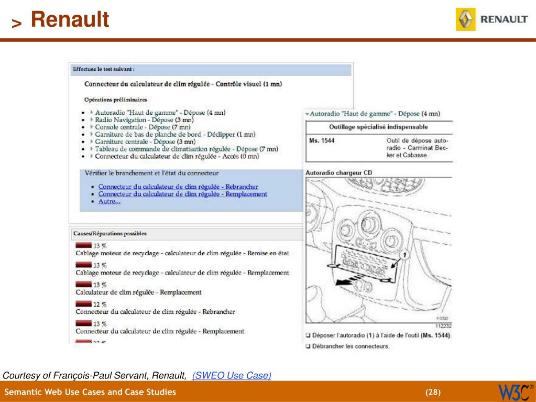536x402 pixels.
Task: Click the Renault diamond logo icon
Action: 466,19
